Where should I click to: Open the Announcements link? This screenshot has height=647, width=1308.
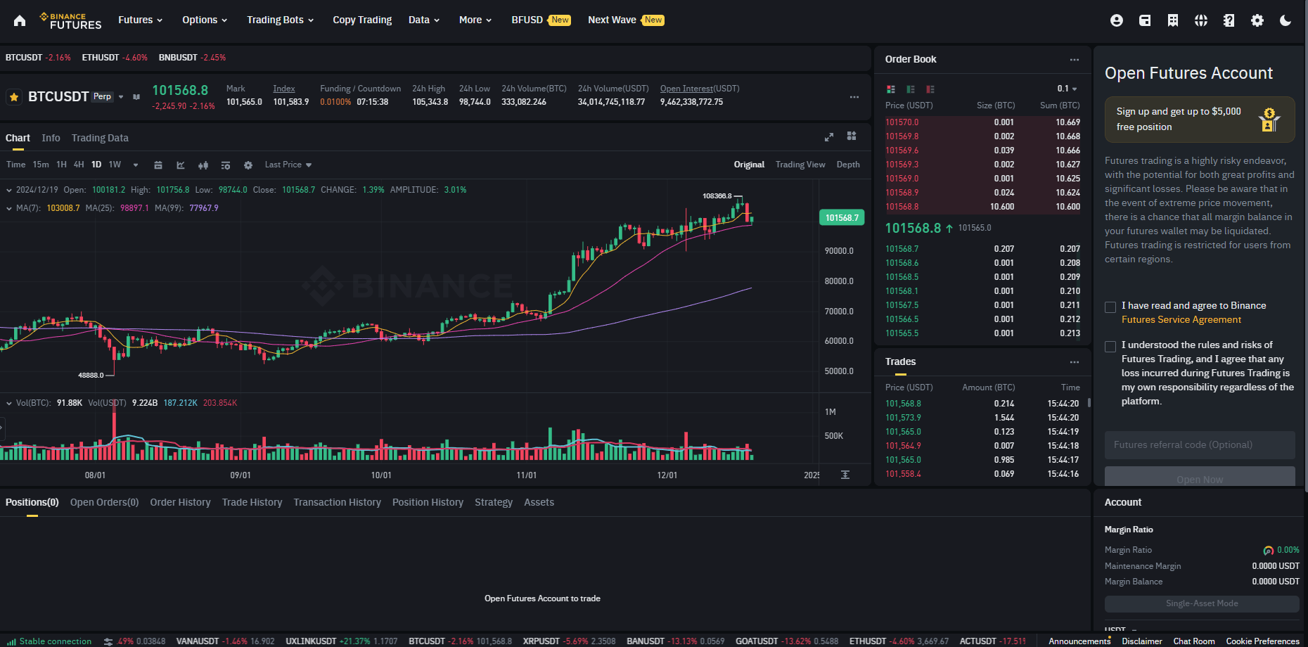[x=1079, y=641]
